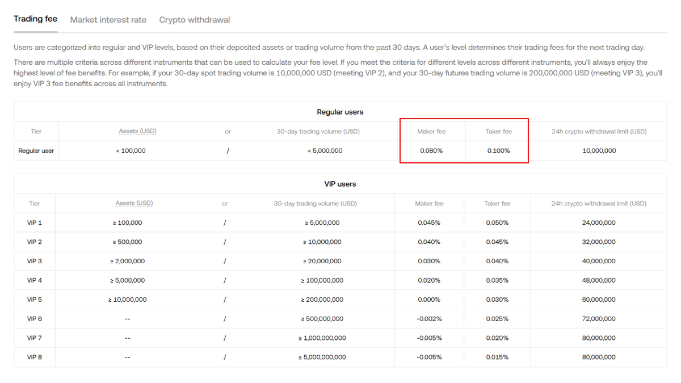Viewport: 681px width, 383px height.
Task: Click the Regular users table title
Action: [x=340, y=112]
